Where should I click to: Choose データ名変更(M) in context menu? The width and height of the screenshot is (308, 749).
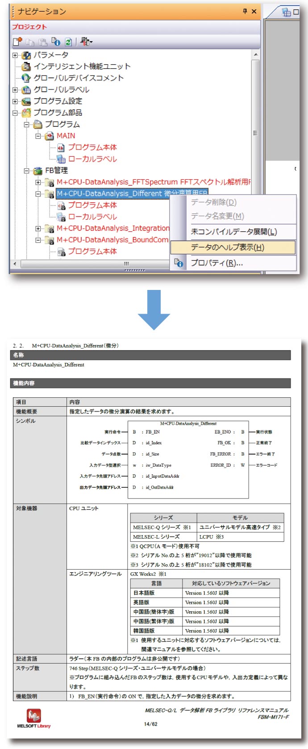(x=233, y=216)
